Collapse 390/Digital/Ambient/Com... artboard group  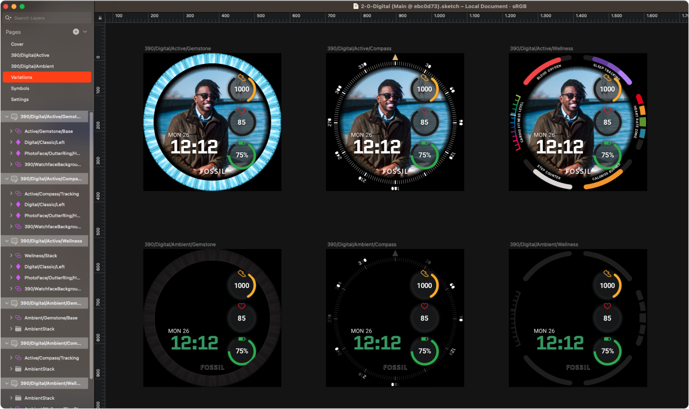[7, 343]
